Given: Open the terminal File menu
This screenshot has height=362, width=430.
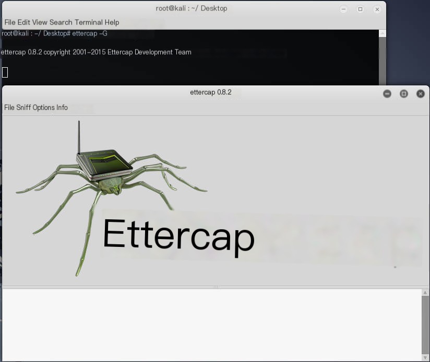Looking at the screenshot, I should [x=10, y=22].
